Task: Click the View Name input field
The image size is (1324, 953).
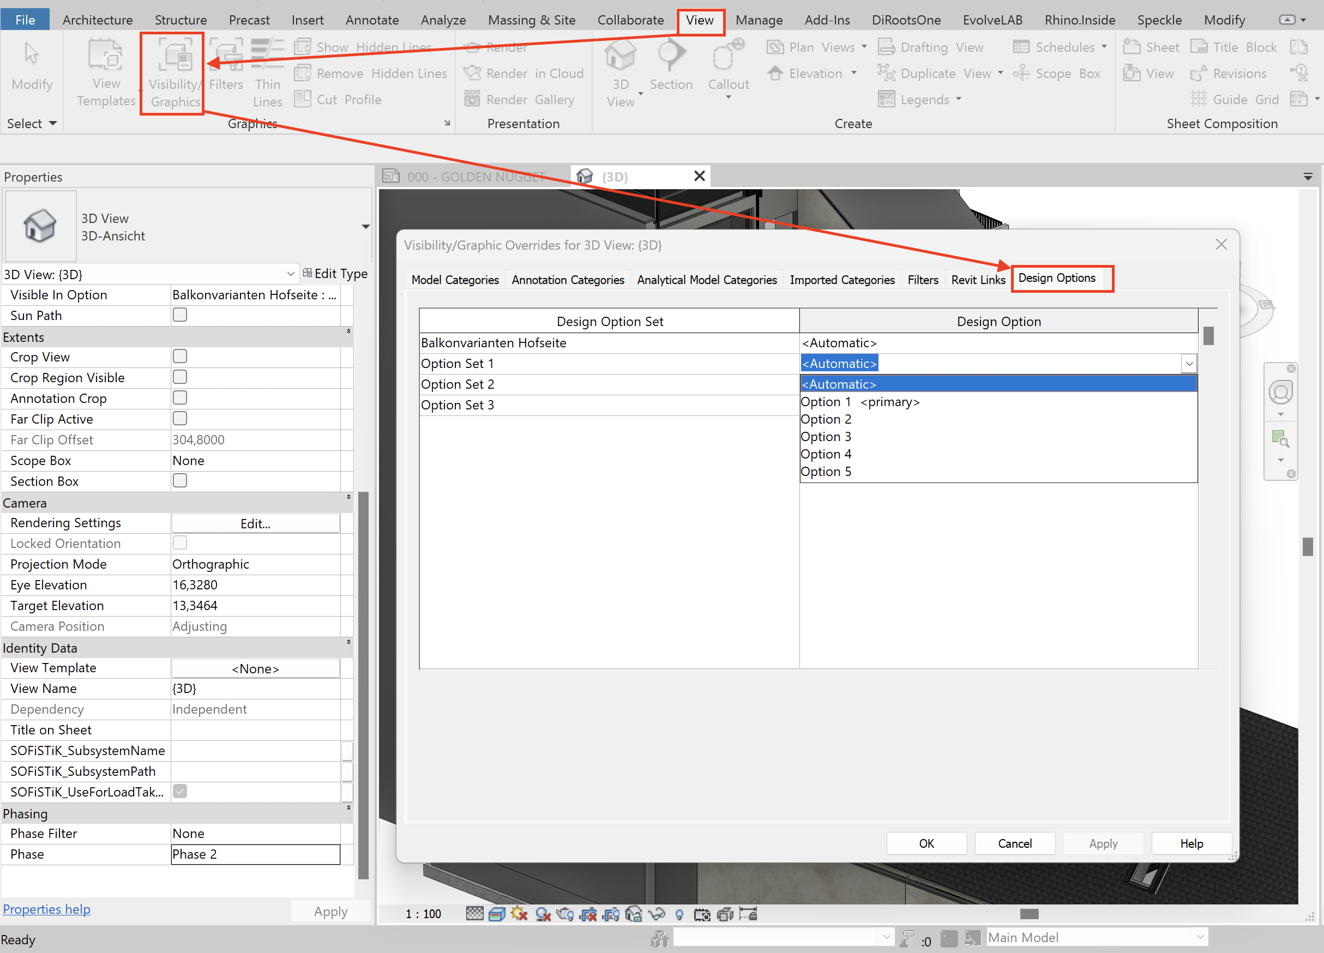Action: click(x=255, y=689)
